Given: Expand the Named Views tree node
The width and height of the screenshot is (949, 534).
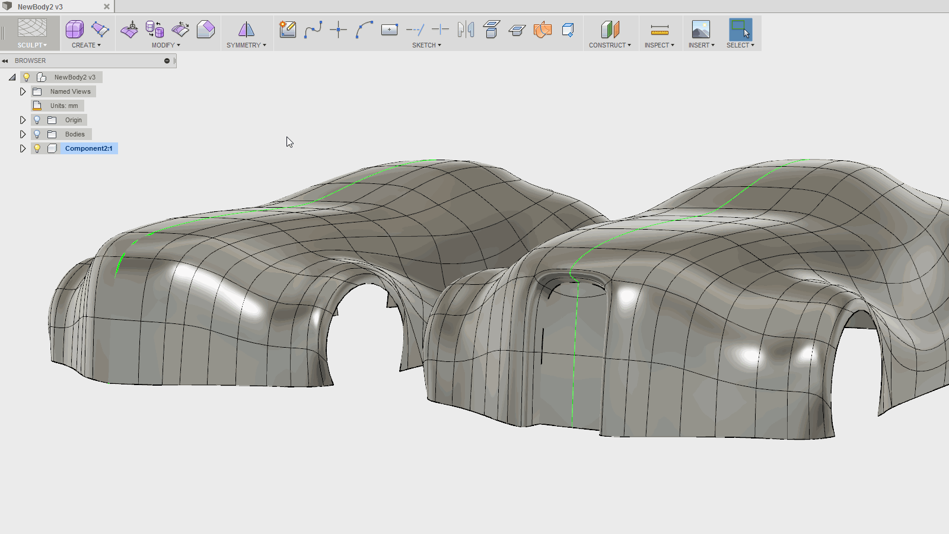Looking at the screenshot, I should tap(23, 91).
